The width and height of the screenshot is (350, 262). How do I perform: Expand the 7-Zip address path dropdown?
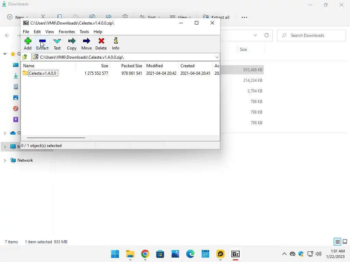click(x=217, y=57)
